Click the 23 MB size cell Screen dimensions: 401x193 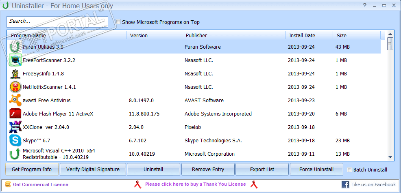pos(342,140)
